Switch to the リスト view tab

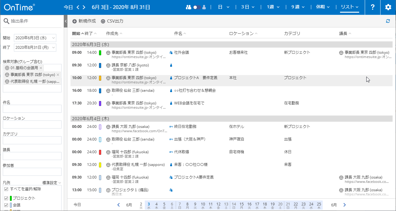click(349, 7)
